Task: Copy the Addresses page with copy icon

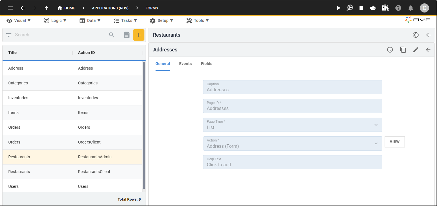Action: 403,50
